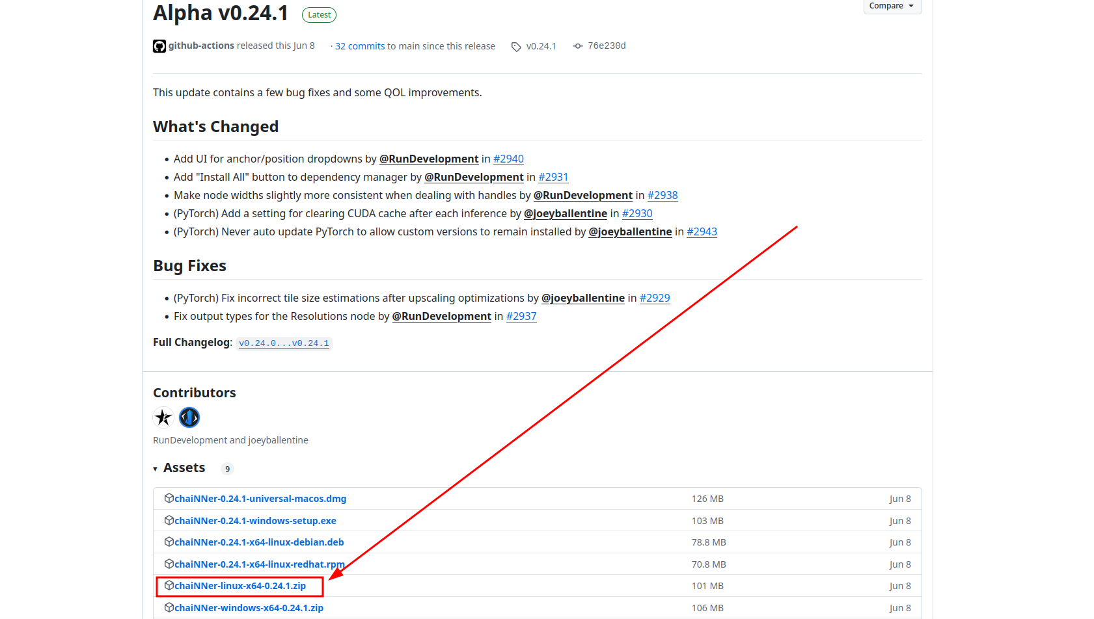Screen dimensions: 1094x619
Task: Open pull request #2931
Action: click(553, 177)
